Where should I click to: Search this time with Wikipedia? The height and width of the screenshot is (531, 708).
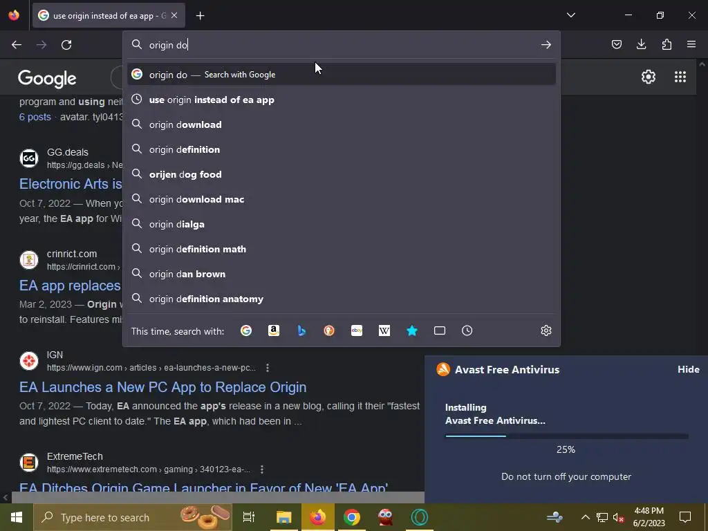[384, 330]
